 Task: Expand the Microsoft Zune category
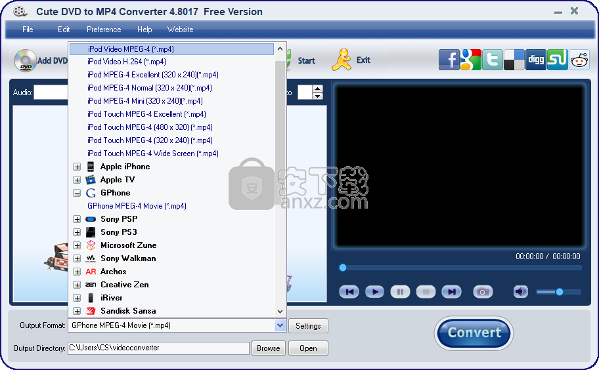coord(77,245)
